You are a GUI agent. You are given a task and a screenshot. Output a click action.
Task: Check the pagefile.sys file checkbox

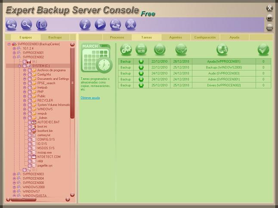coord(30,166)
